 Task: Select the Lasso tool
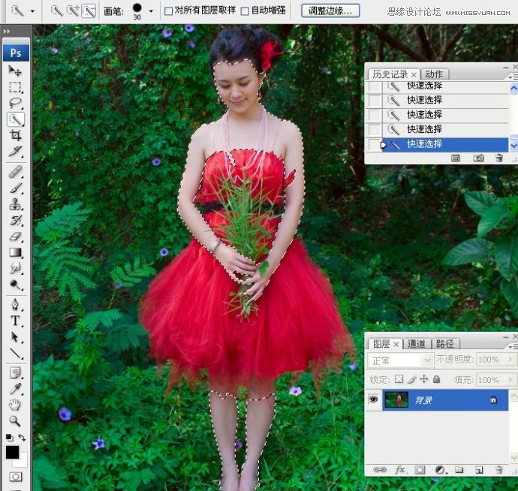pyautogui.click(x=15, y=103)
